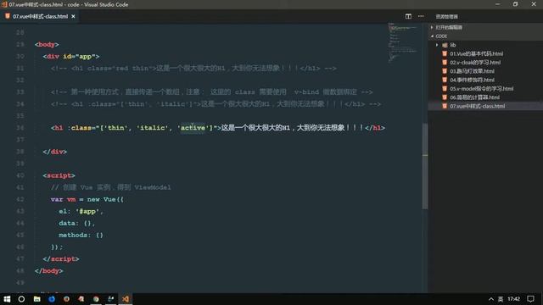Viewport: 543px width, 305px height.
Task: Open the Windows Start menu
Action: pyautogui.click(x=7, y=299)
